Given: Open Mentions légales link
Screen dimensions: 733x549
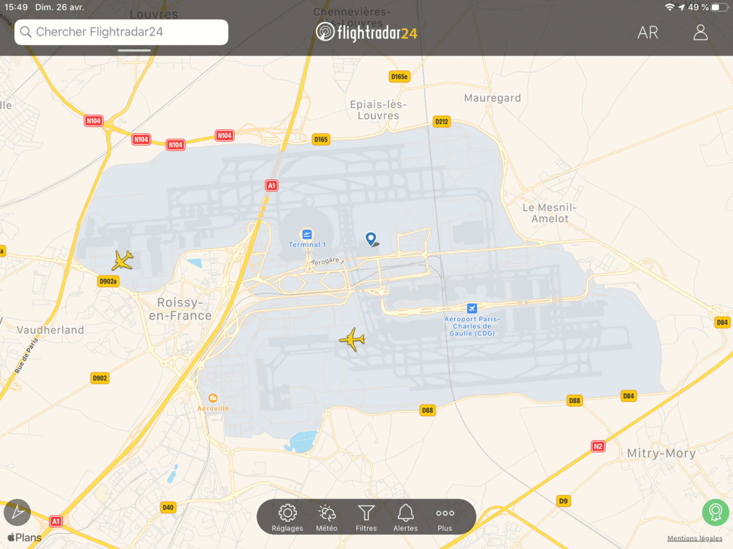Looking at the screenshot, I should [695, 538].
